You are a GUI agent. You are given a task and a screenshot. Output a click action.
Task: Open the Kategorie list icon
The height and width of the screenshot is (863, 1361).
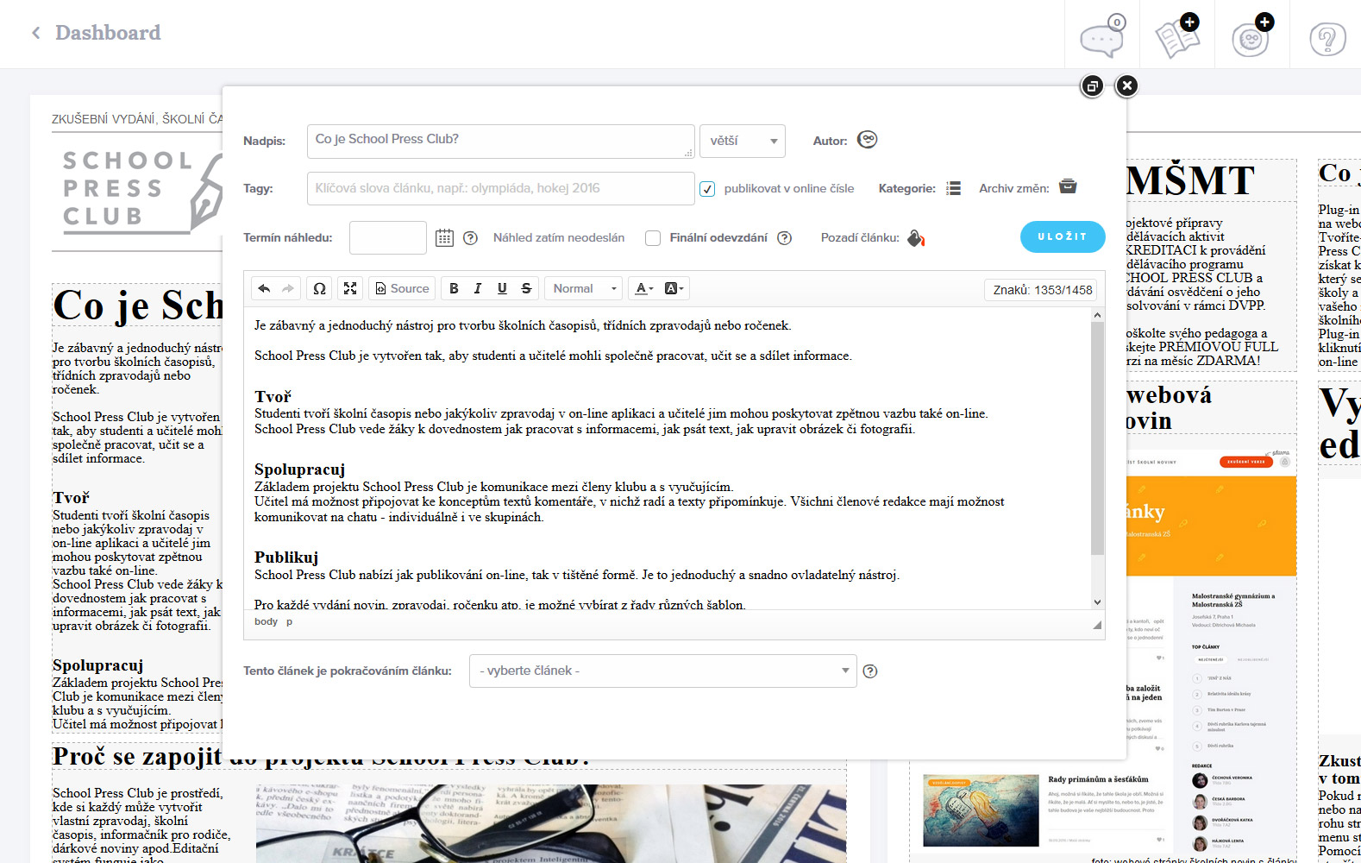coord(953,188)
